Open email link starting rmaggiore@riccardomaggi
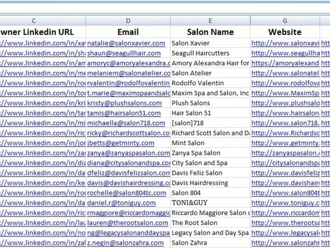330x248 pixels. pos(129,213)
